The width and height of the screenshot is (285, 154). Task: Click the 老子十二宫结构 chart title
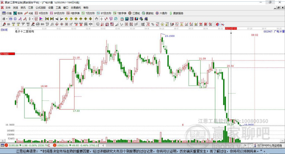coord(24,31)
